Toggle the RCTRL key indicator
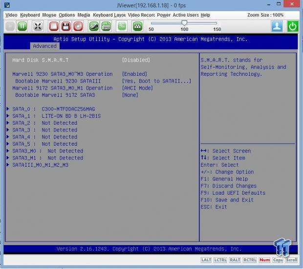 250,260
